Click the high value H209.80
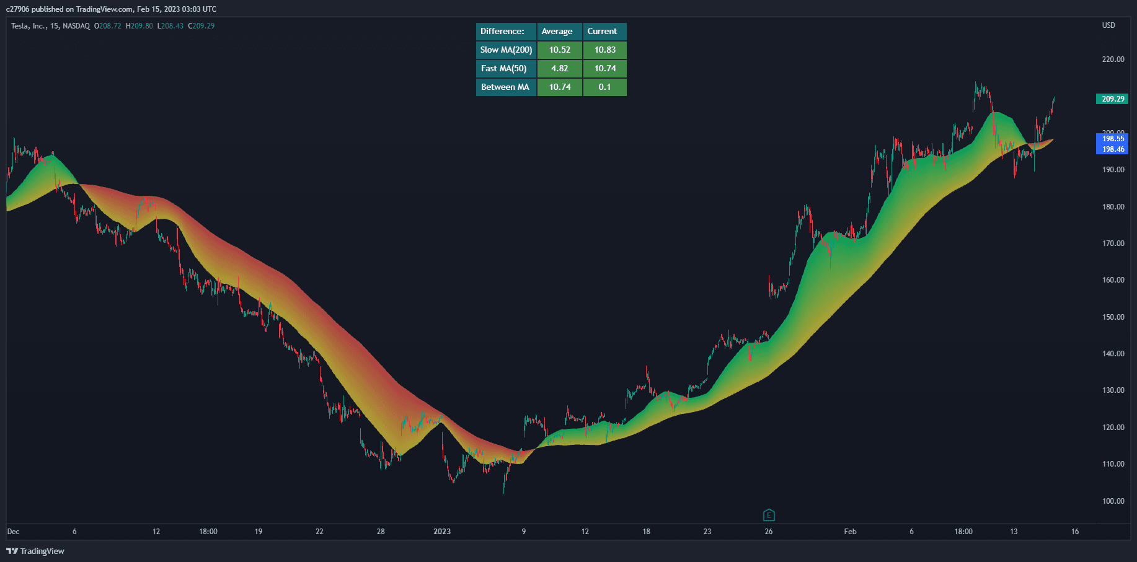The width and height of the screenshot is (1137, 562). 139,26
